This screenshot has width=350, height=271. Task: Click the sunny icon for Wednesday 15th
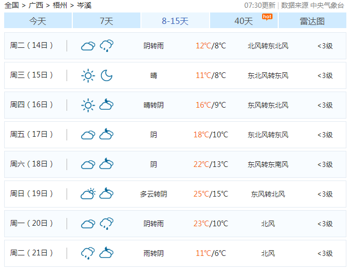coord(88,75)
